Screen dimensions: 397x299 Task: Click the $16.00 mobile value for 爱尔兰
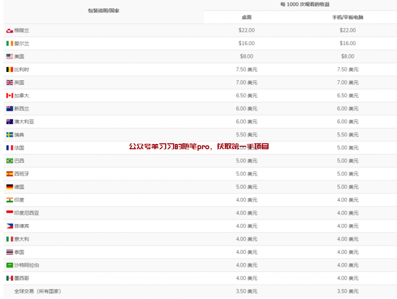pyautogui.click(x=347, y=44)
